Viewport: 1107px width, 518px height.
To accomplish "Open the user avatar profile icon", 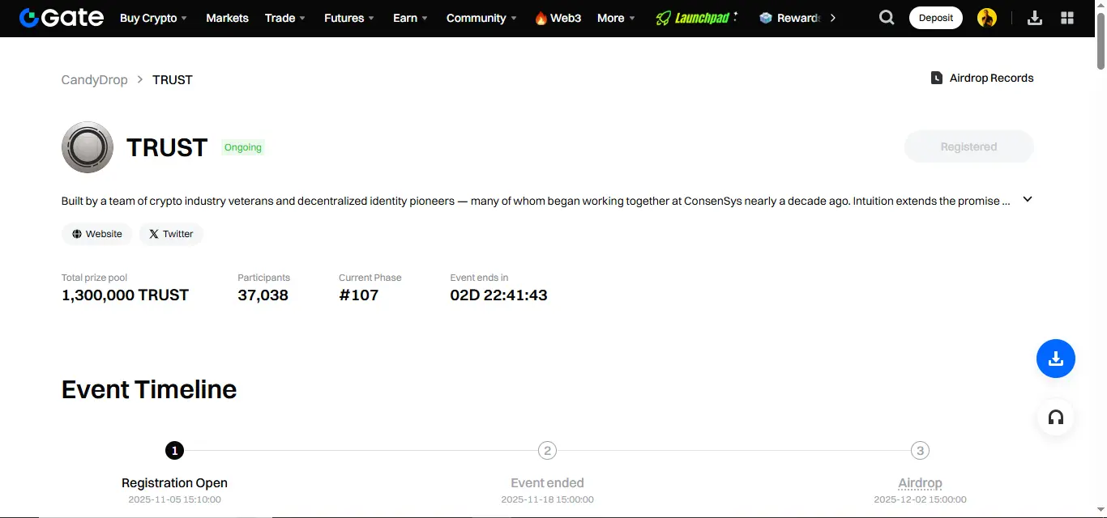I will coord(986,18).
